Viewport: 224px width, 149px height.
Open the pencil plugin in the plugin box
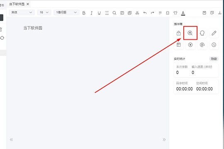[214, 33]
